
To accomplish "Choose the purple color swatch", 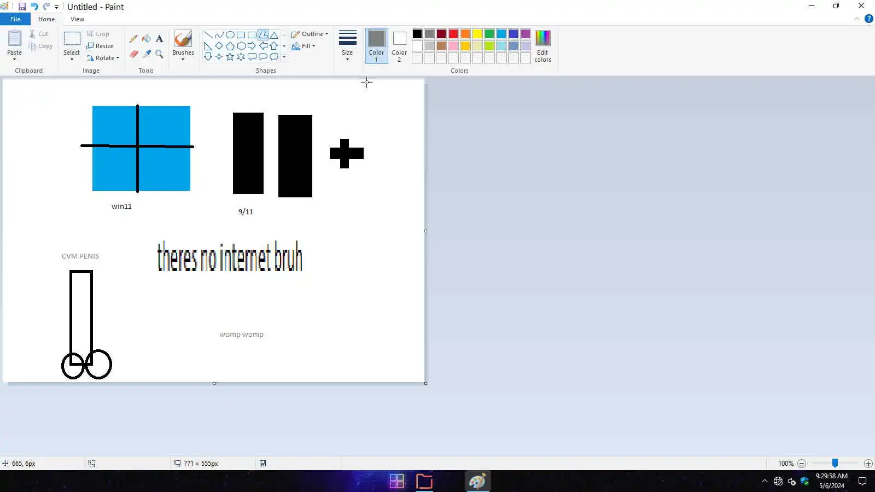I will pos(526,34).
